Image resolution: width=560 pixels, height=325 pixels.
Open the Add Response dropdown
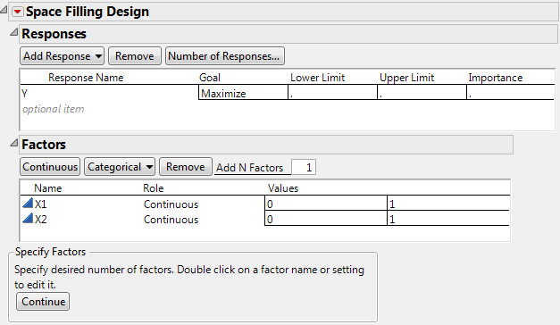click(63, 56)
